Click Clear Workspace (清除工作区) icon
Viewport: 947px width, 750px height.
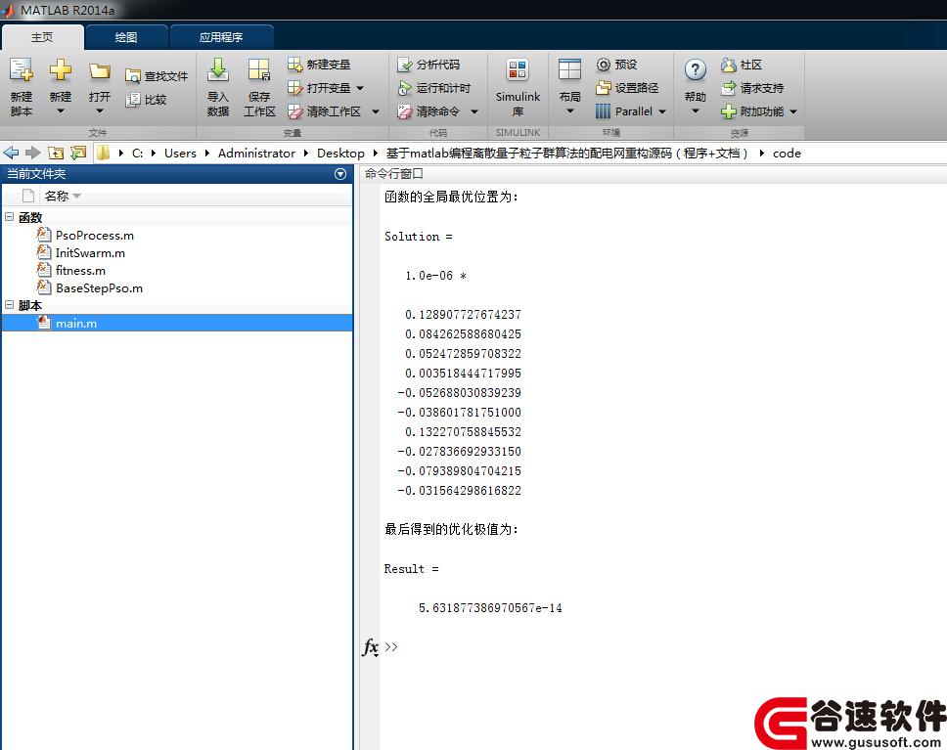[294, 111]
